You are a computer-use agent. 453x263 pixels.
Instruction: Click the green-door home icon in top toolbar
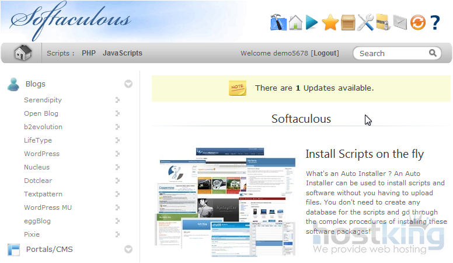[x=295, y=22]
